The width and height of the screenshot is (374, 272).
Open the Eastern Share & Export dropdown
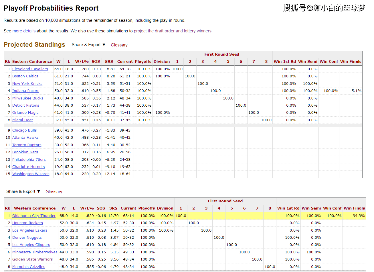point(88,45)
